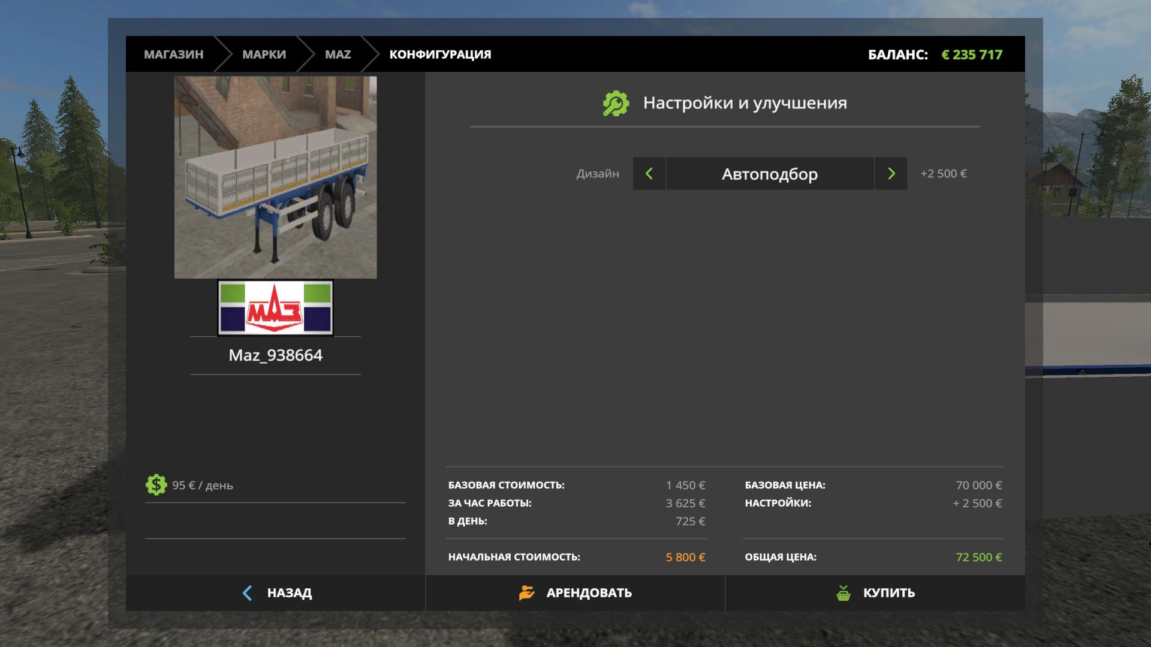Click the green wrench-gear settings icon
Image resolution: width=1151 pixels, height=647 pixels.
[x=616, y=103]
